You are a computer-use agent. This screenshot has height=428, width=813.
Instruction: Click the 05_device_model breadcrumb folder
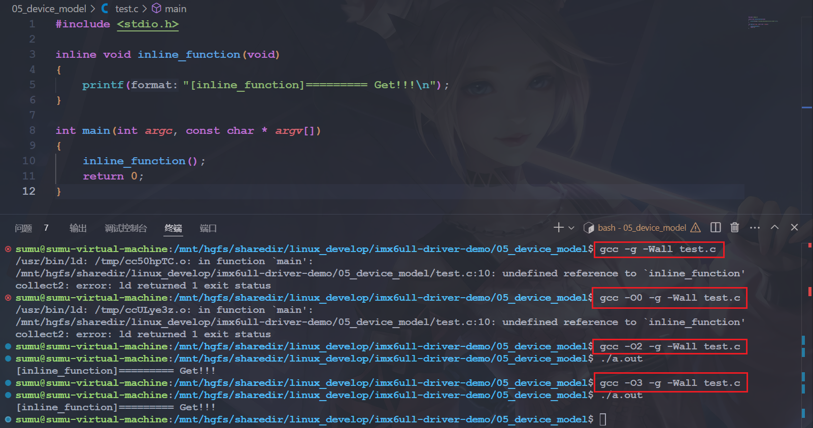click(49, 9)
